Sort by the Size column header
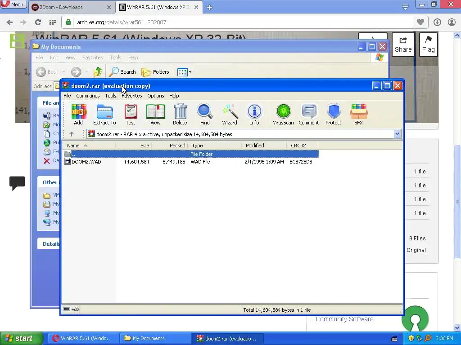The image size is (461, 345). pos(134,146)
